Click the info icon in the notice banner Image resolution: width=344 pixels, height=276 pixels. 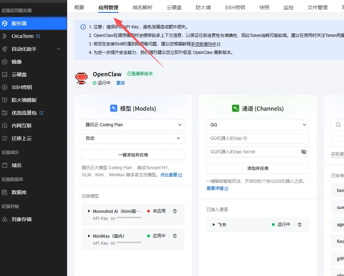(x=83, y=27)
